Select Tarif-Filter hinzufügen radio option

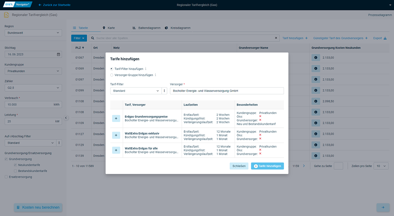(x=112, y=69)
